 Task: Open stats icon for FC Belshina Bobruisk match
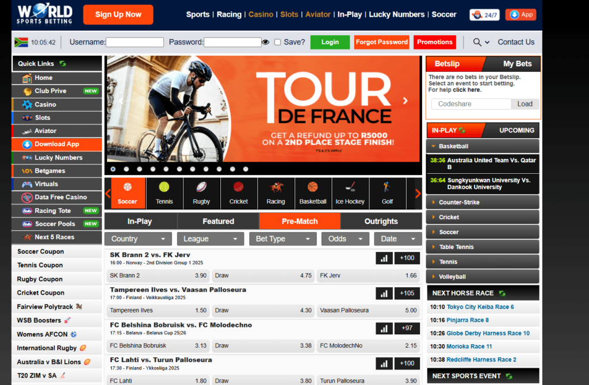(x=384, y=328)
